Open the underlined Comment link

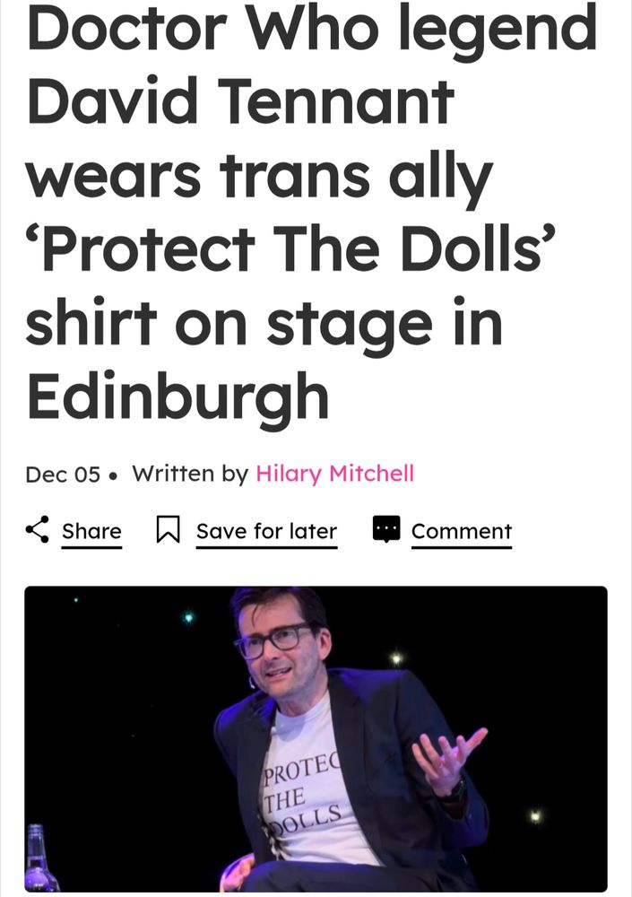tap(462, 531)
